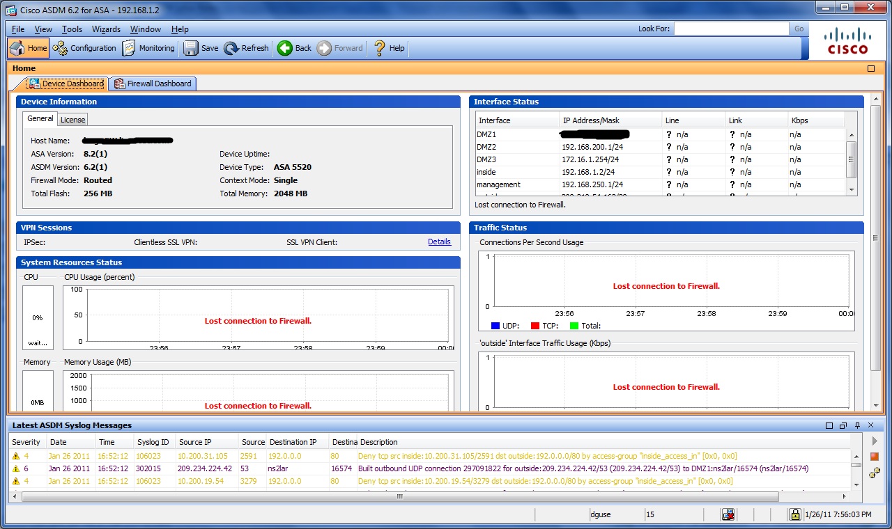Click the red TCP legend swatch
This screenshot has width=892, height=529.
tap(535, 326)
